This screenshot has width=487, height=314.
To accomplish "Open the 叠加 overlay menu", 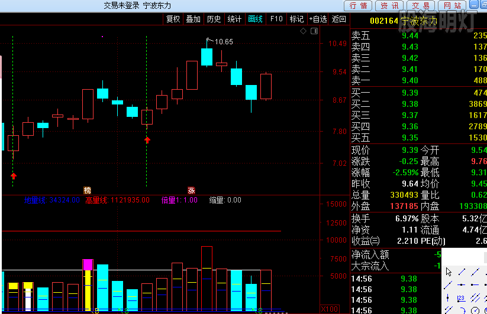I will tap(193, 19).
